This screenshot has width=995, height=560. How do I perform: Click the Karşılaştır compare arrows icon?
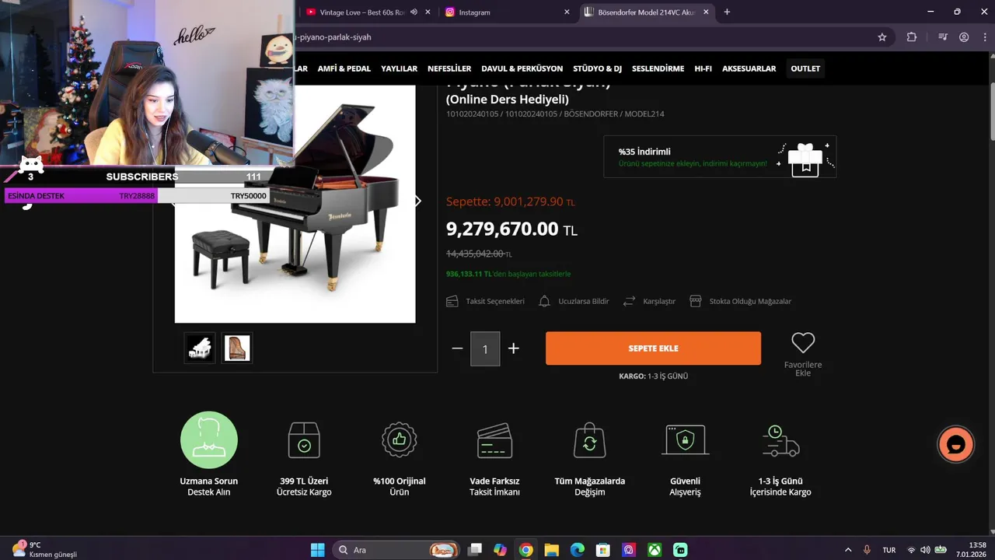click(x=629, y=301)
